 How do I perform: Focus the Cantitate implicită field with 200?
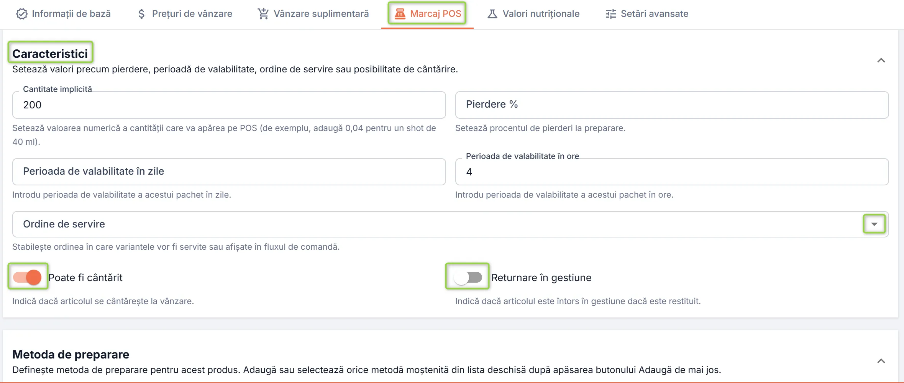click(x=229, y=105)
